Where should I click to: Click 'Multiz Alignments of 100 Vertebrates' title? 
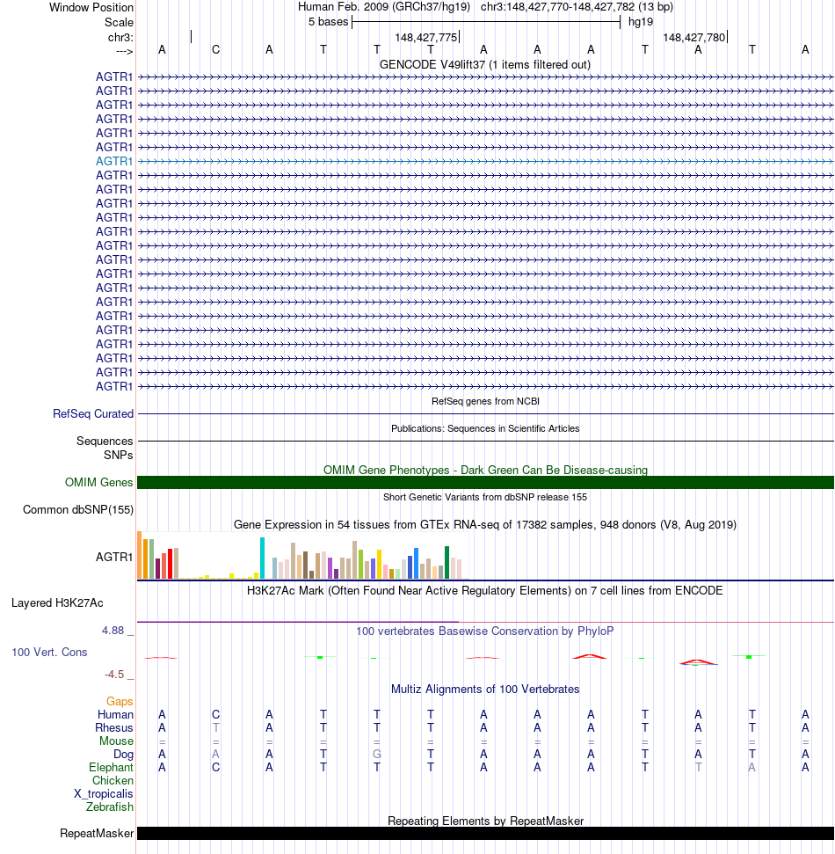pos(485,689)
